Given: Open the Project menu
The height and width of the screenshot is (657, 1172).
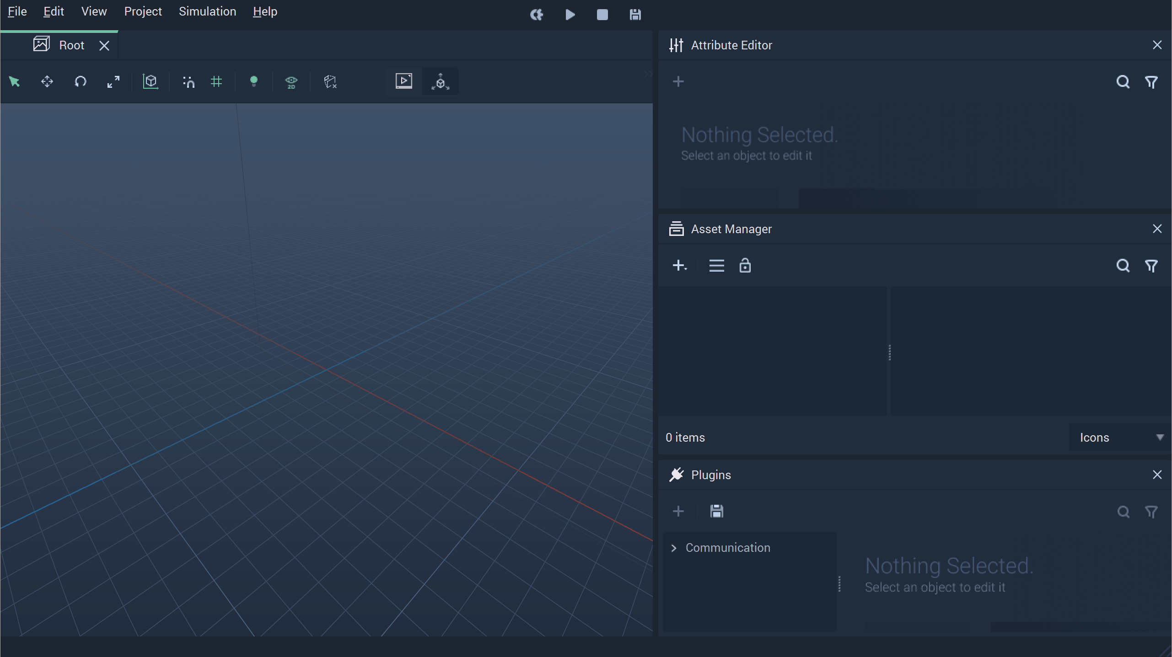Looking at the screenshot, I should (143, 11).
